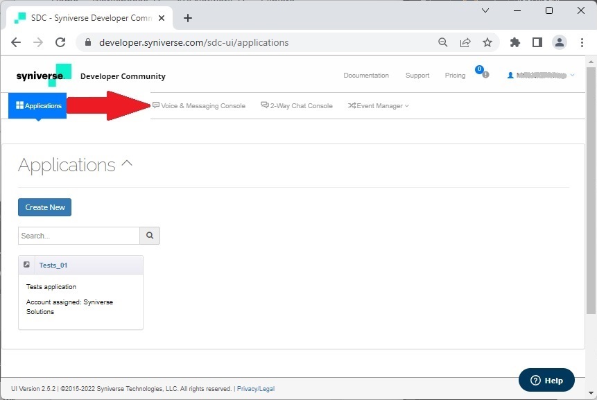Click the Tests_01 application link

[x=53, y=266]
